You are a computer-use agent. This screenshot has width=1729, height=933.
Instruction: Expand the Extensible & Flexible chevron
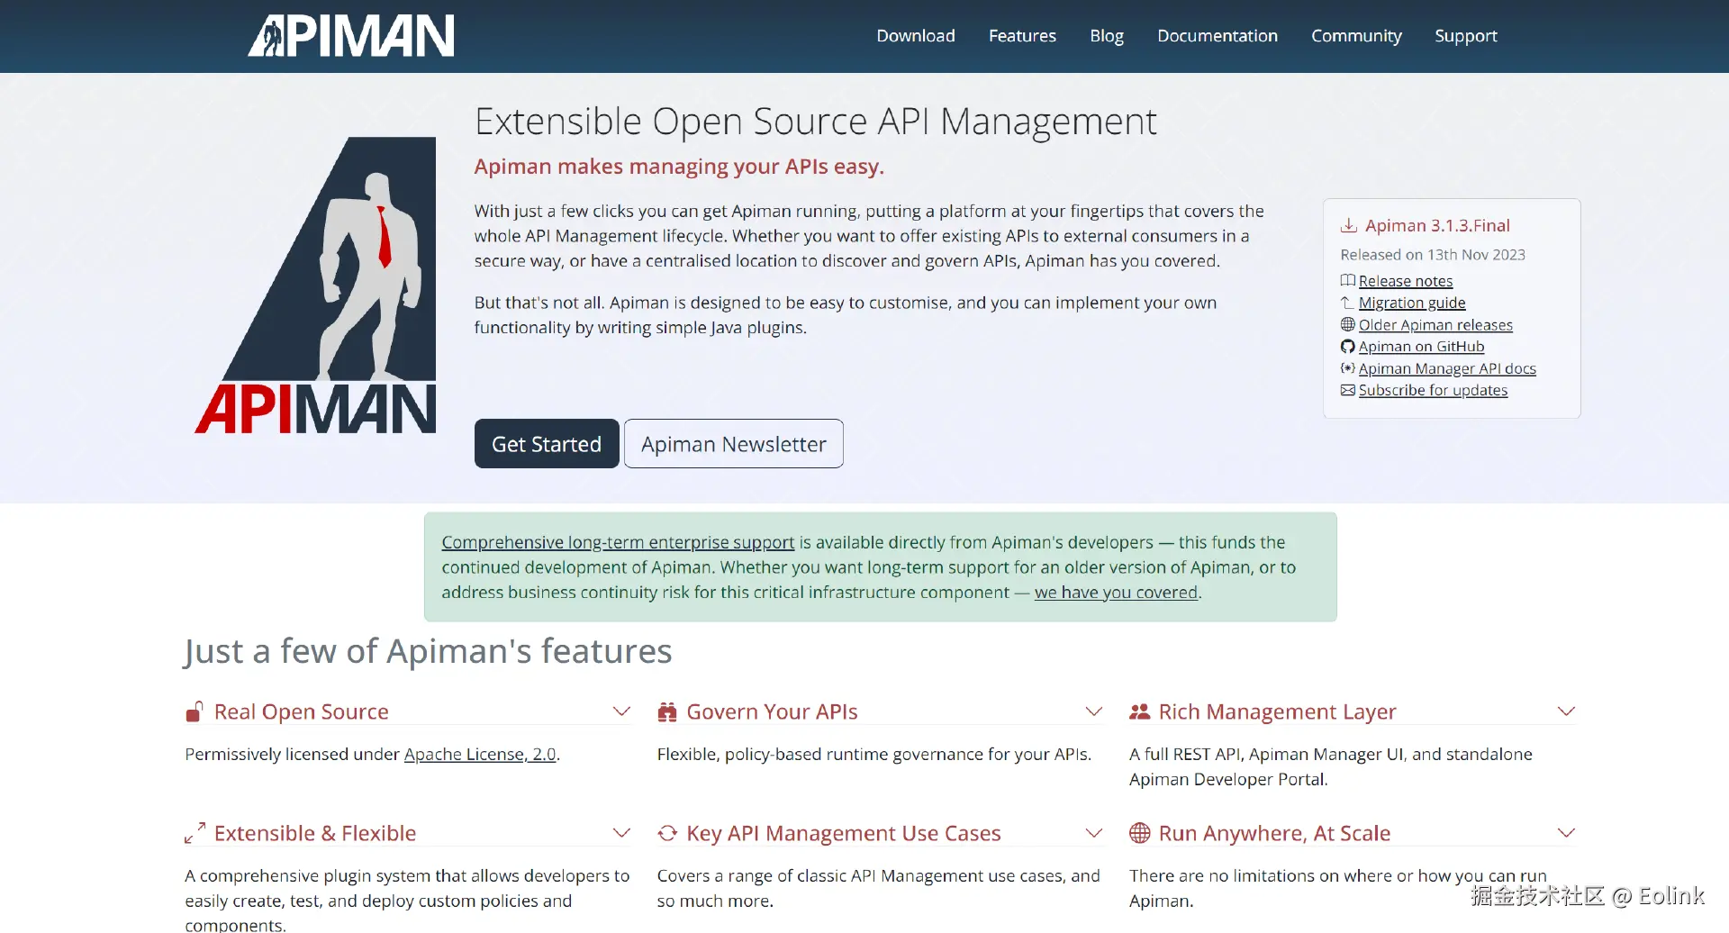coord(621,833)
